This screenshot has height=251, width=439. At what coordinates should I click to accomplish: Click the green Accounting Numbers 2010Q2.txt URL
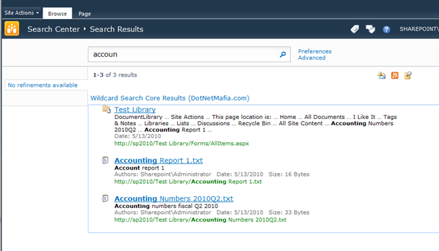pyautogui.click(x=200, y=220)
